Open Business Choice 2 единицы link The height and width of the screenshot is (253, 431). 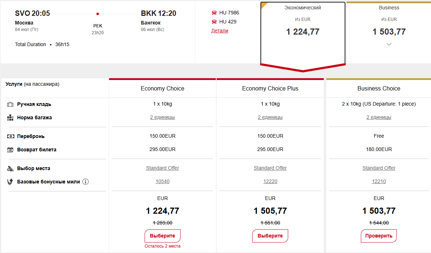[x=379, y=117]
